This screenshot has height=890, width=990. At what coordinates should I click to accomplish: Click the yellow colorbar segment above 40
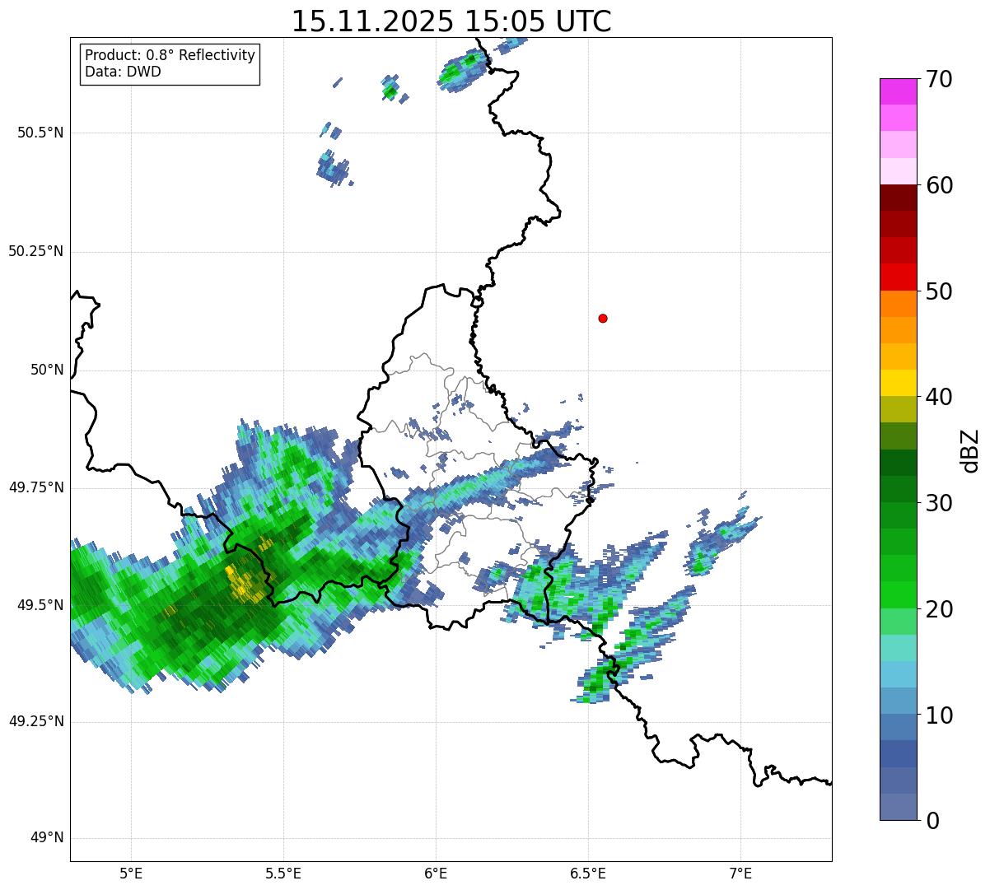point(899,383)
